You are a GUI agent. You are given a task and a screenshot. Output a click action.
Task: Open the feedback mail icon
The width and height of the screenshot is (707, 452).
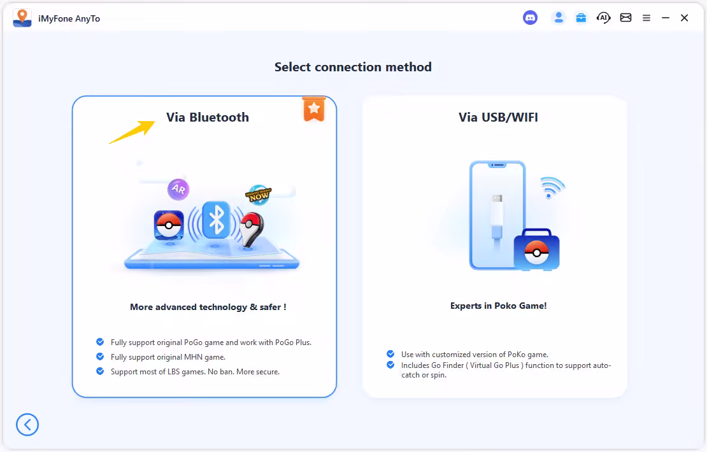(625, 17)
